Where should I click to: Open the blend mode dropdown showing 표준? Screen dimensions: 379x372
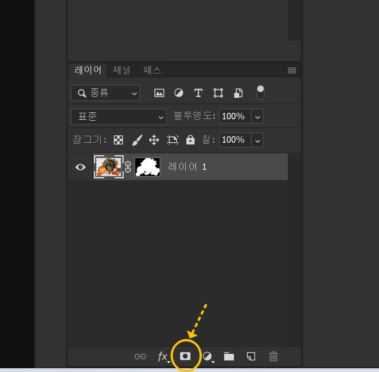pyautogui.click(x=118, y=117)
